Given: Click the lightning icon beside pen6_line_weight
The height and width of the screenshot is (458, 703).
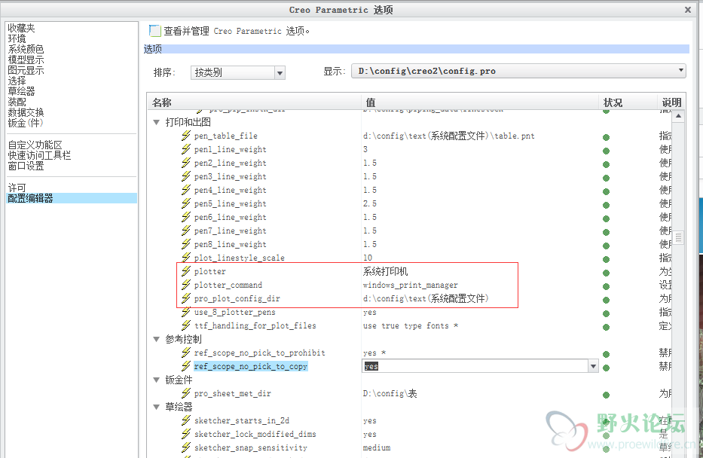Looking at the screenshot, I should (186, 216).
